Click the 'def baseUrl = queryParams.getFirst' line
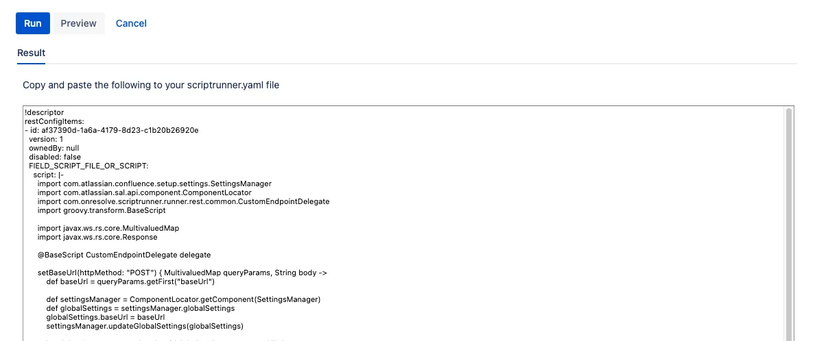Viewport: 815px width, 341px height. pyautogui.click(x=130, y=282)
